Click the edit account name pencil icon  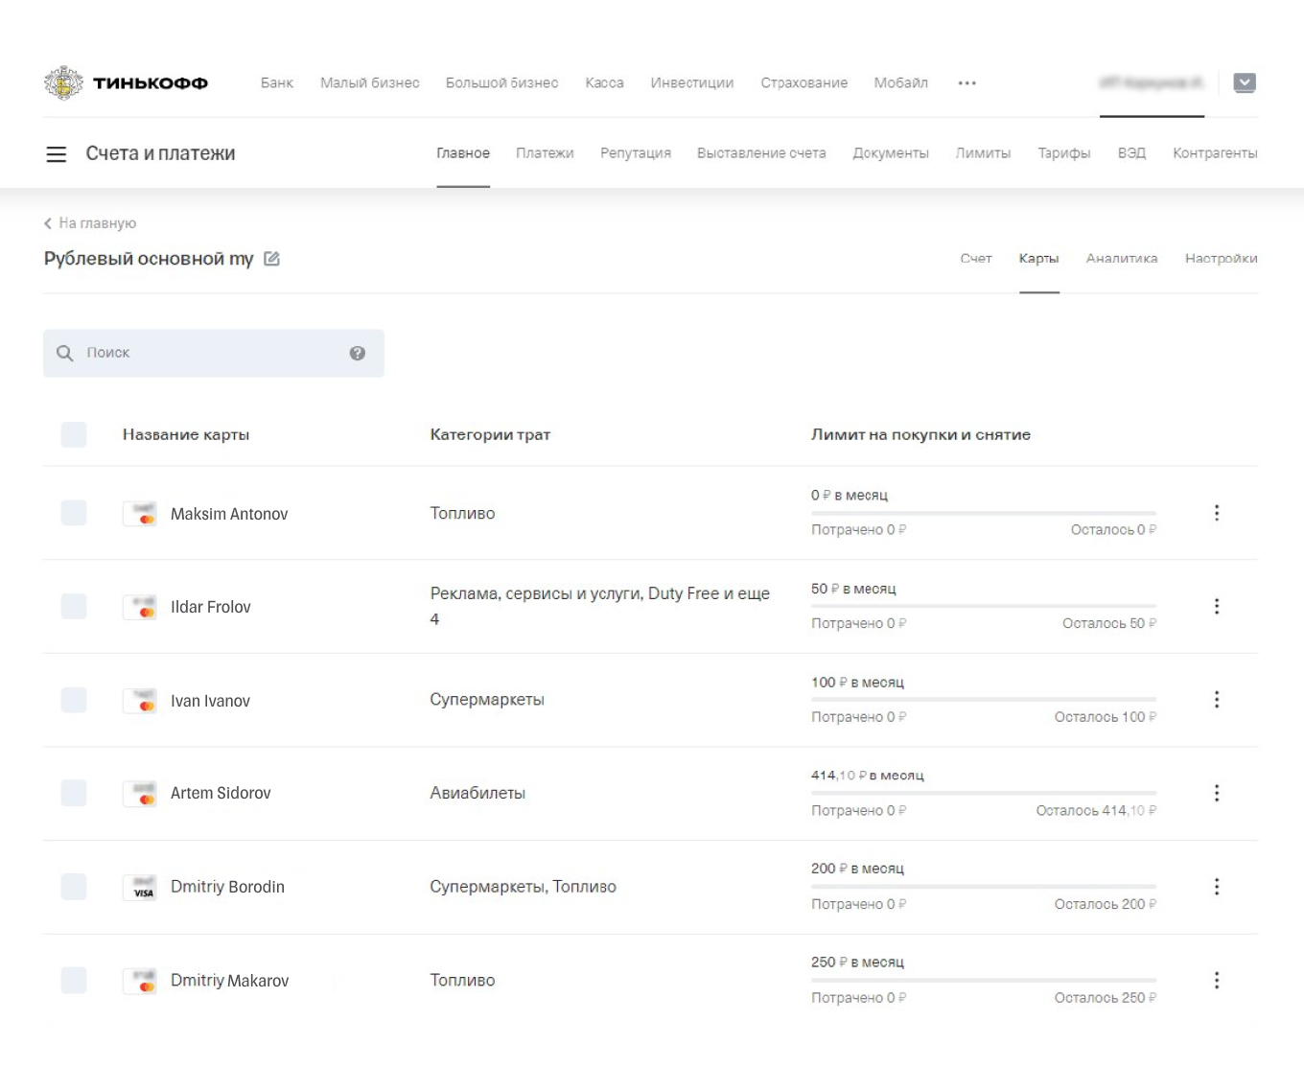point(271,259)
